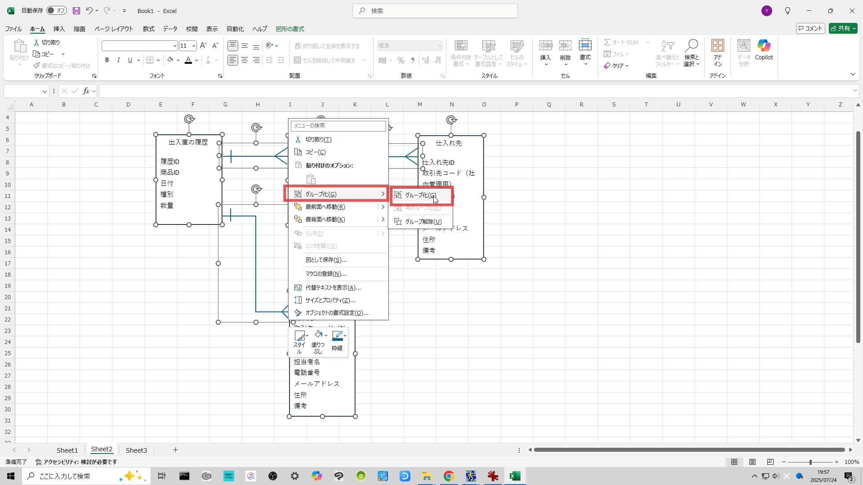The width and height of the screenshot is (863, 485).
Task: Open the borders dropdown arrow
Action: point(158,60)
